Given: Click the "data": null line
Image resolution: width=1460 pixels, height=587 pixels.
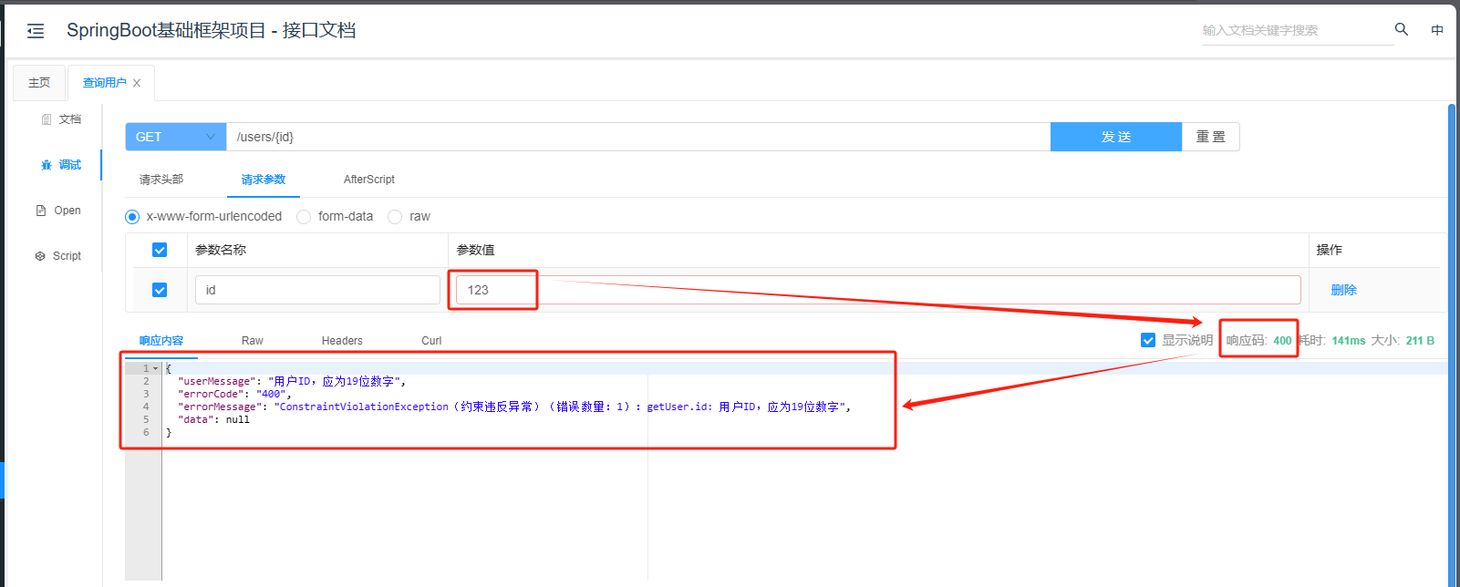Looking at the screenshot, I should pyautogui.click(x=213, y=420).
